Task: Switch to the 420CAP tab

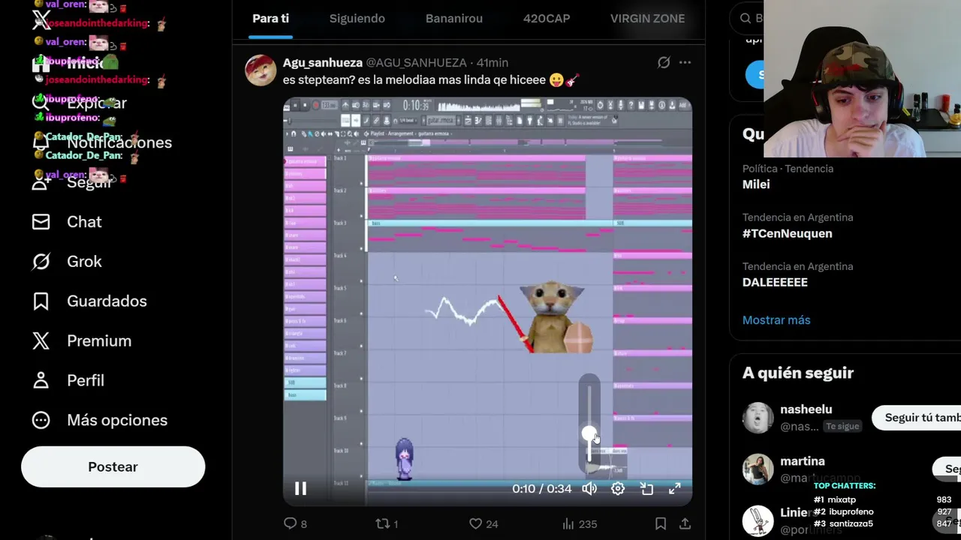Action: point(547,19)
